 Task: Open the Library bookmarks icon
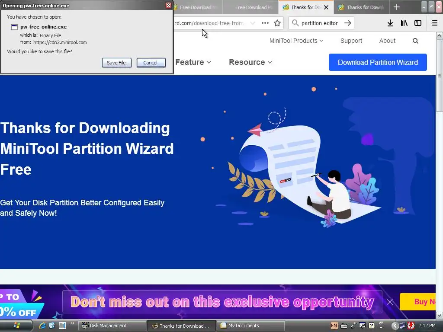click(404, 23)
